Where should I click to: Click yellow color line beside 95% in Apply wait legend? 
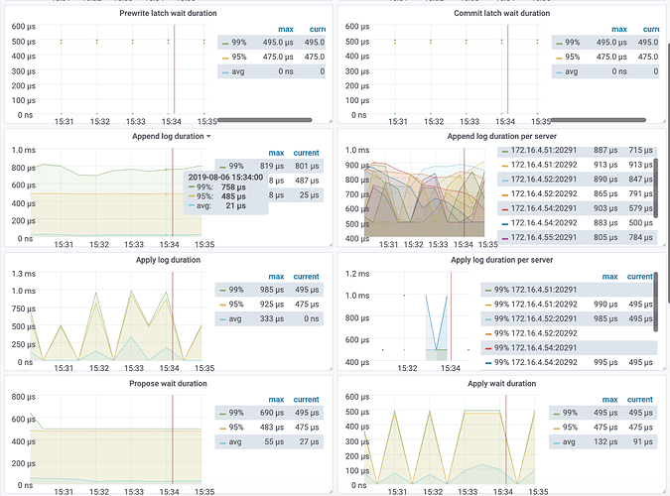pos(556,429)
